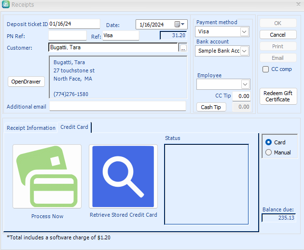
Task: Expand the Employee dropdown
Action: tap(245, 84)
